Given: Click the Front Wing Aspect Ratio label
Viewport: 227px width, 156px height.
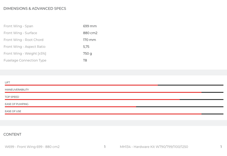Looking at the screenshot, I should tap(24, 47).
